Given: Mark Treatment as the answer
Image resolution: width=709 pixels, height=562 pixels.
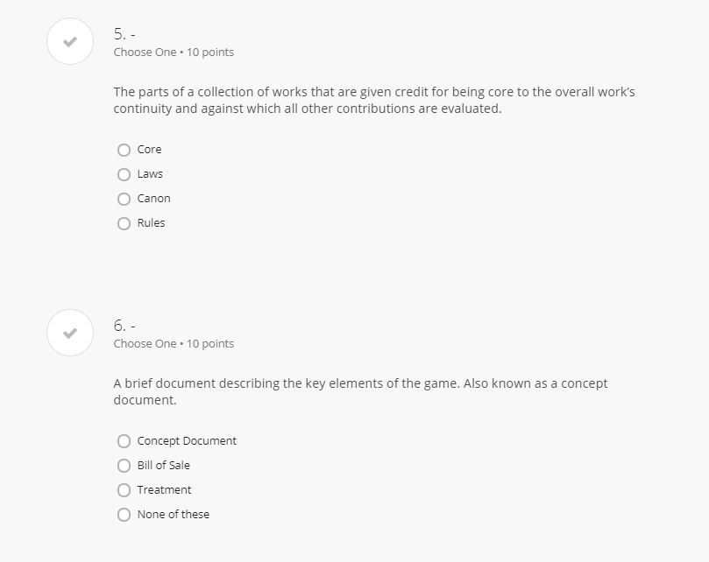Looking at the screenshot, I should coord(124,490).
